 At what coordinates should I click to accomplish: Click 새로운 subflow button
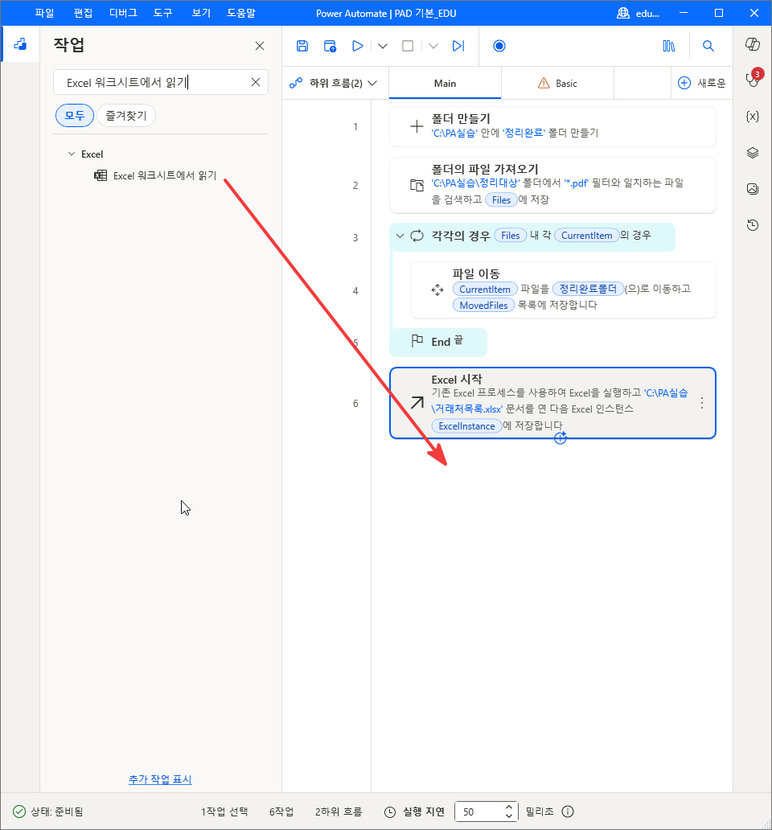pos(701,83)
